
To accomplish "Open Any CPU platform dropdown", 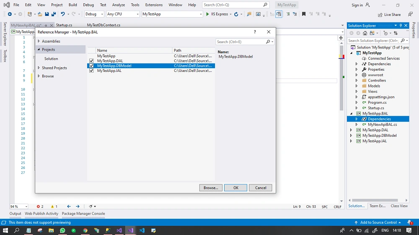I will click(x=123, y=14).
